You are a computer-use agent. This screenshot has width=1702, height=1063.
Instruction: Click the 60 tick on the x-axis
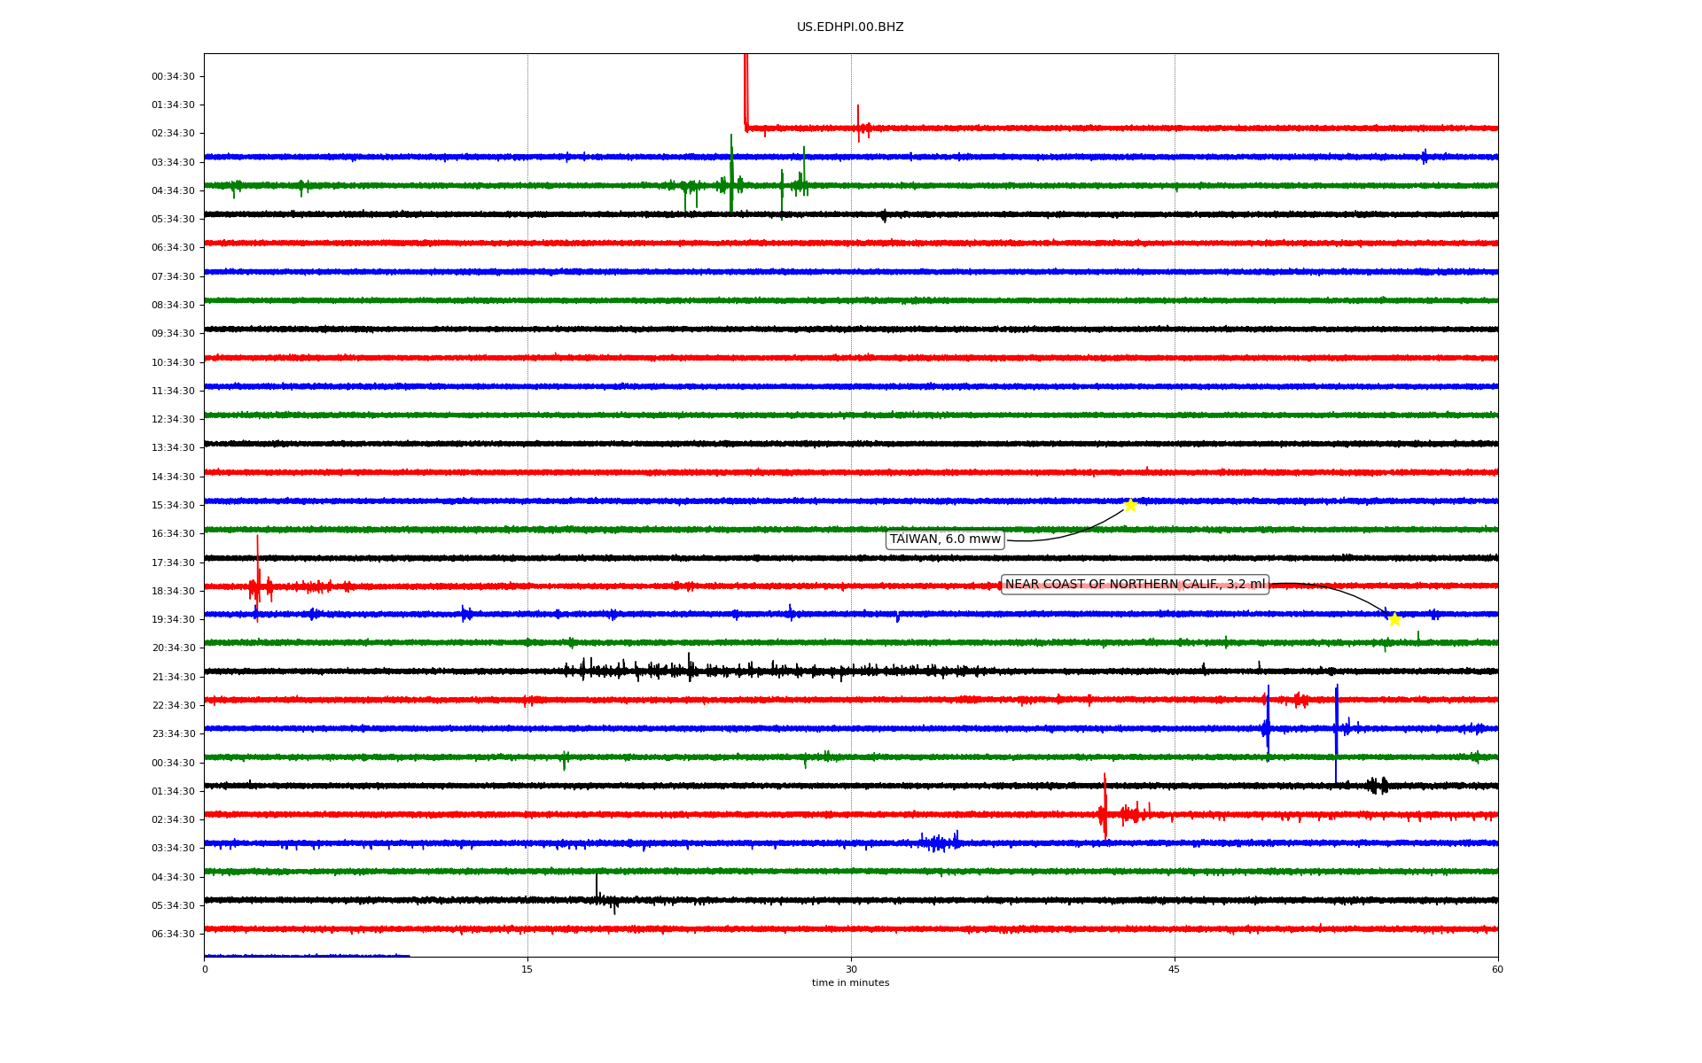point(1497,969)
